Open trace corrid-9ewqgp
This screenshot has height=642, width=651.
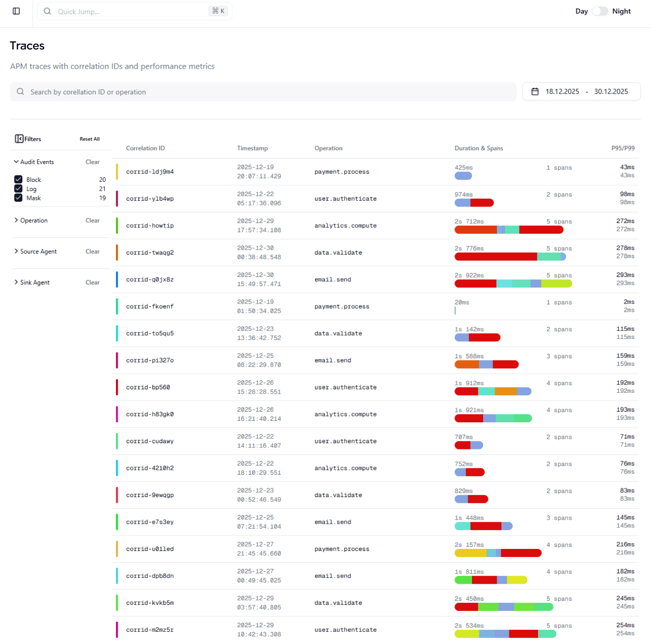click(150, 495)
